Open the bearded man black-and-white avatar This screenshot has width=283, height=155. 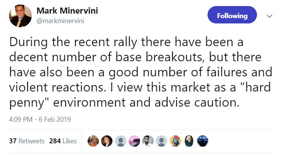coord(148,141)
